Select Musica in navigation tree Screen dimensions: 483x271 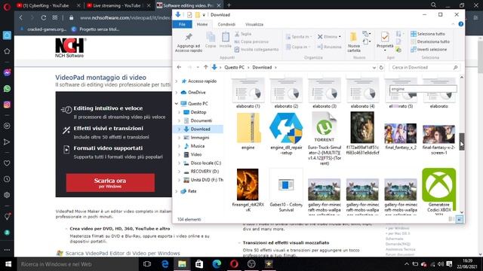pos(197,146)
